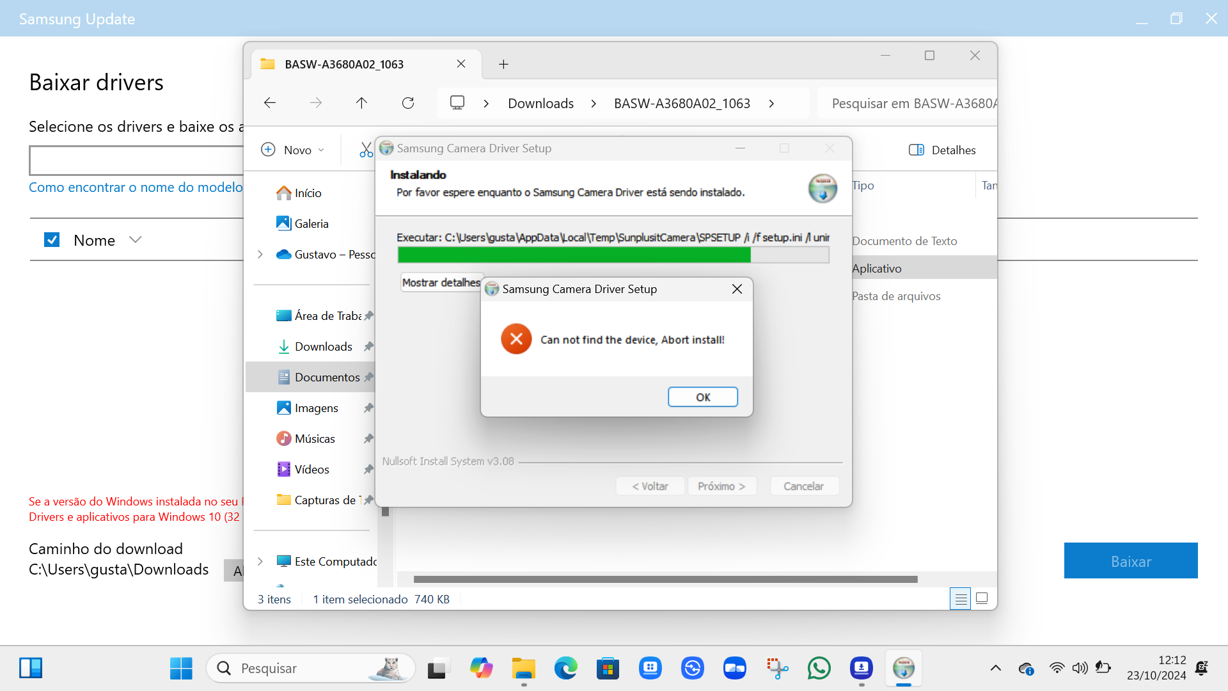Click Mostrar detalhes in the installer
1228x691 pixels.
441,282
